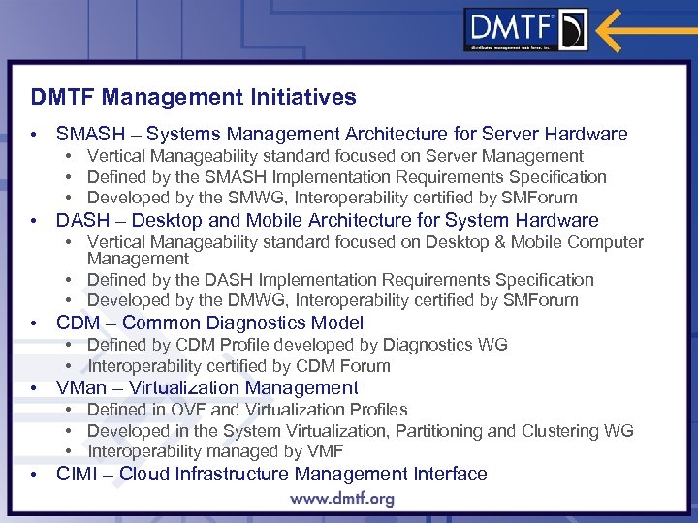Click 'Developed by the SMWG' line
Screen dimensions: 698x523
[333, 198]
